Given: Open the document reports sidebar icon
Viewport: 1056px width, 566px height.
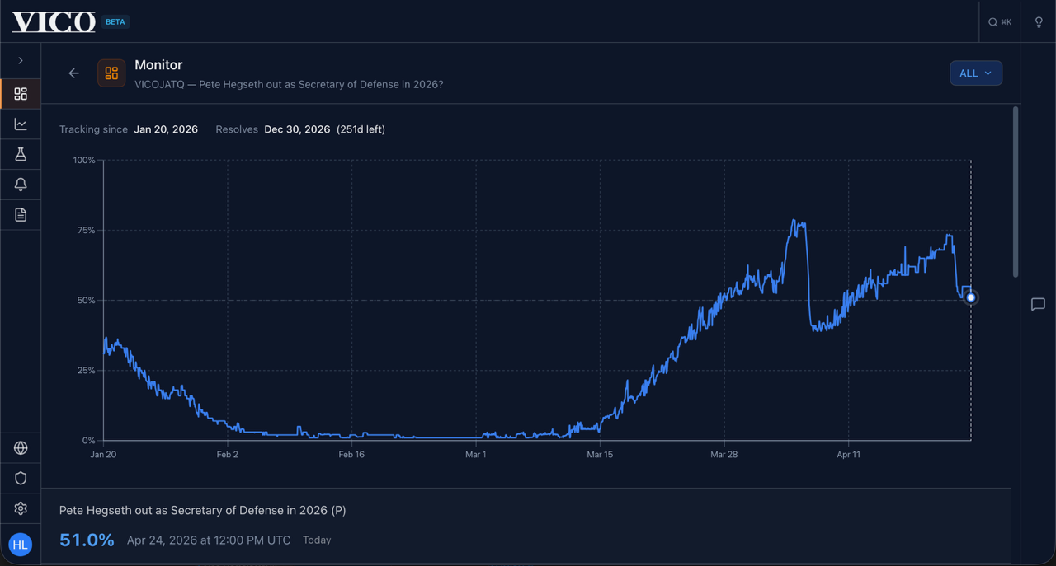Looking at the screenshot, I should (21, 215).
